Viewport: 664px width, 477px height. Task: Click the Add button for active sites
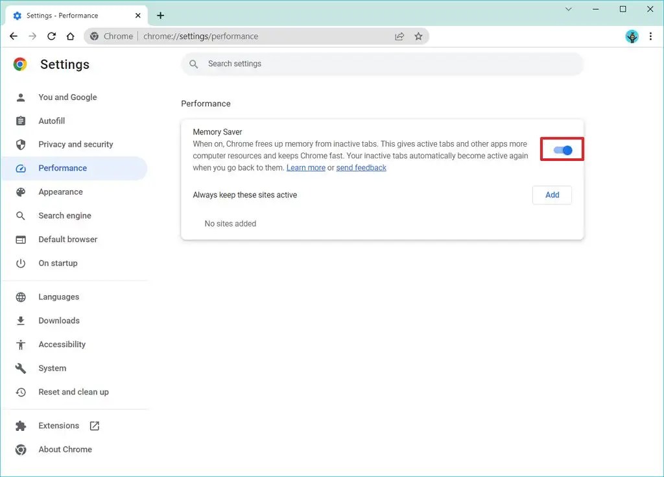552,195
